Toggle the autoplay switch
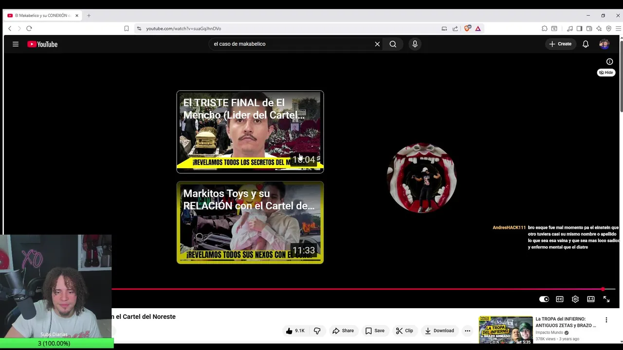 (x=544, y=299)
